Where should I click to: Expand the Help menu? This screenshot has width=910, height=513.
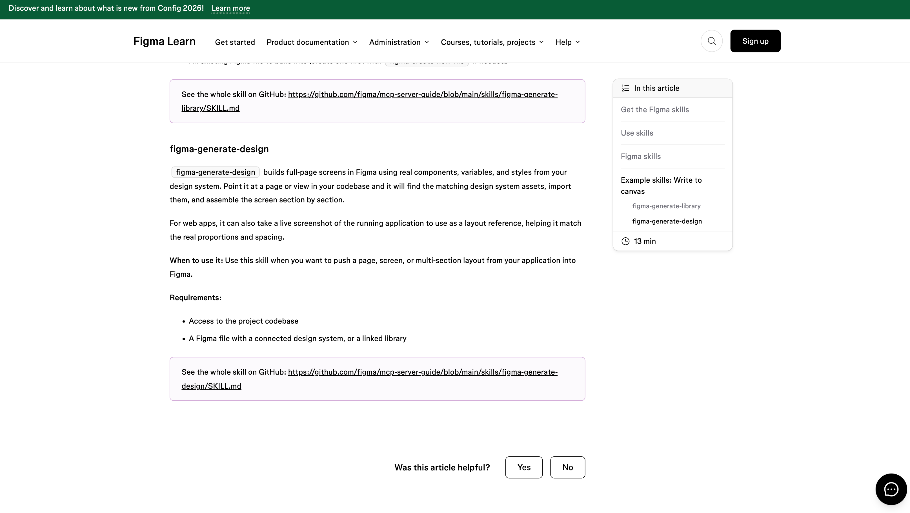[x=567, y=42]
